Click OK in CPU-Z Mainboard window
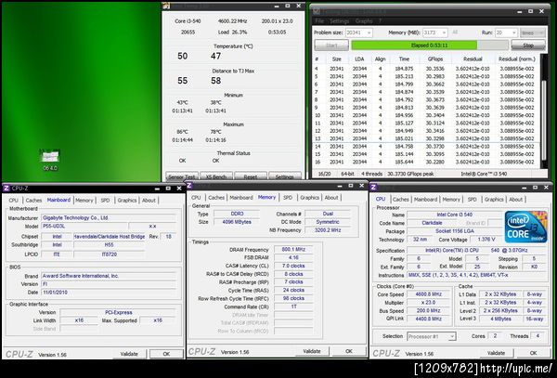Image resolution: width=557 pixels, height=378 pixels. [166, 354]
